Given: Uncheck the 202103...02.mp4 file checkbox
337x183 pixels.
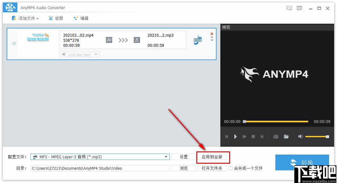Looking at the screenshot, I should 14,44.
